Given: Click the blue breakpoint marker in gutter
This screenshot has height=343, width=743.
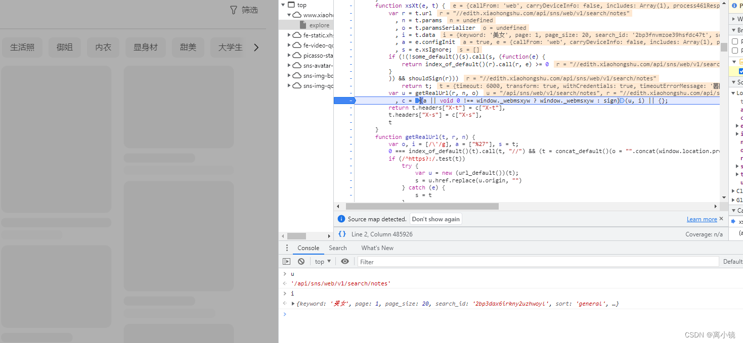Looking at the screenshot, I should pos(345,101).
